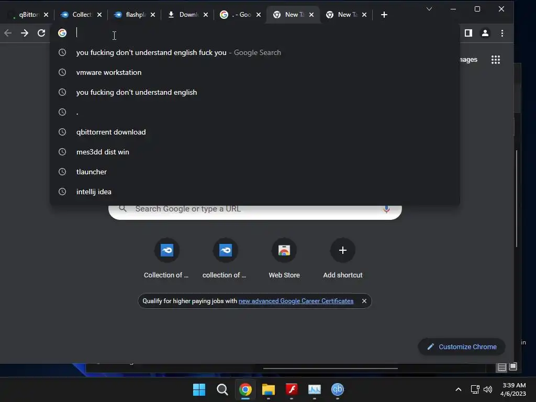Viewport: 536px width, 402px height.
Task: Open the network tray icon
Action: click(x=475, y=389)
